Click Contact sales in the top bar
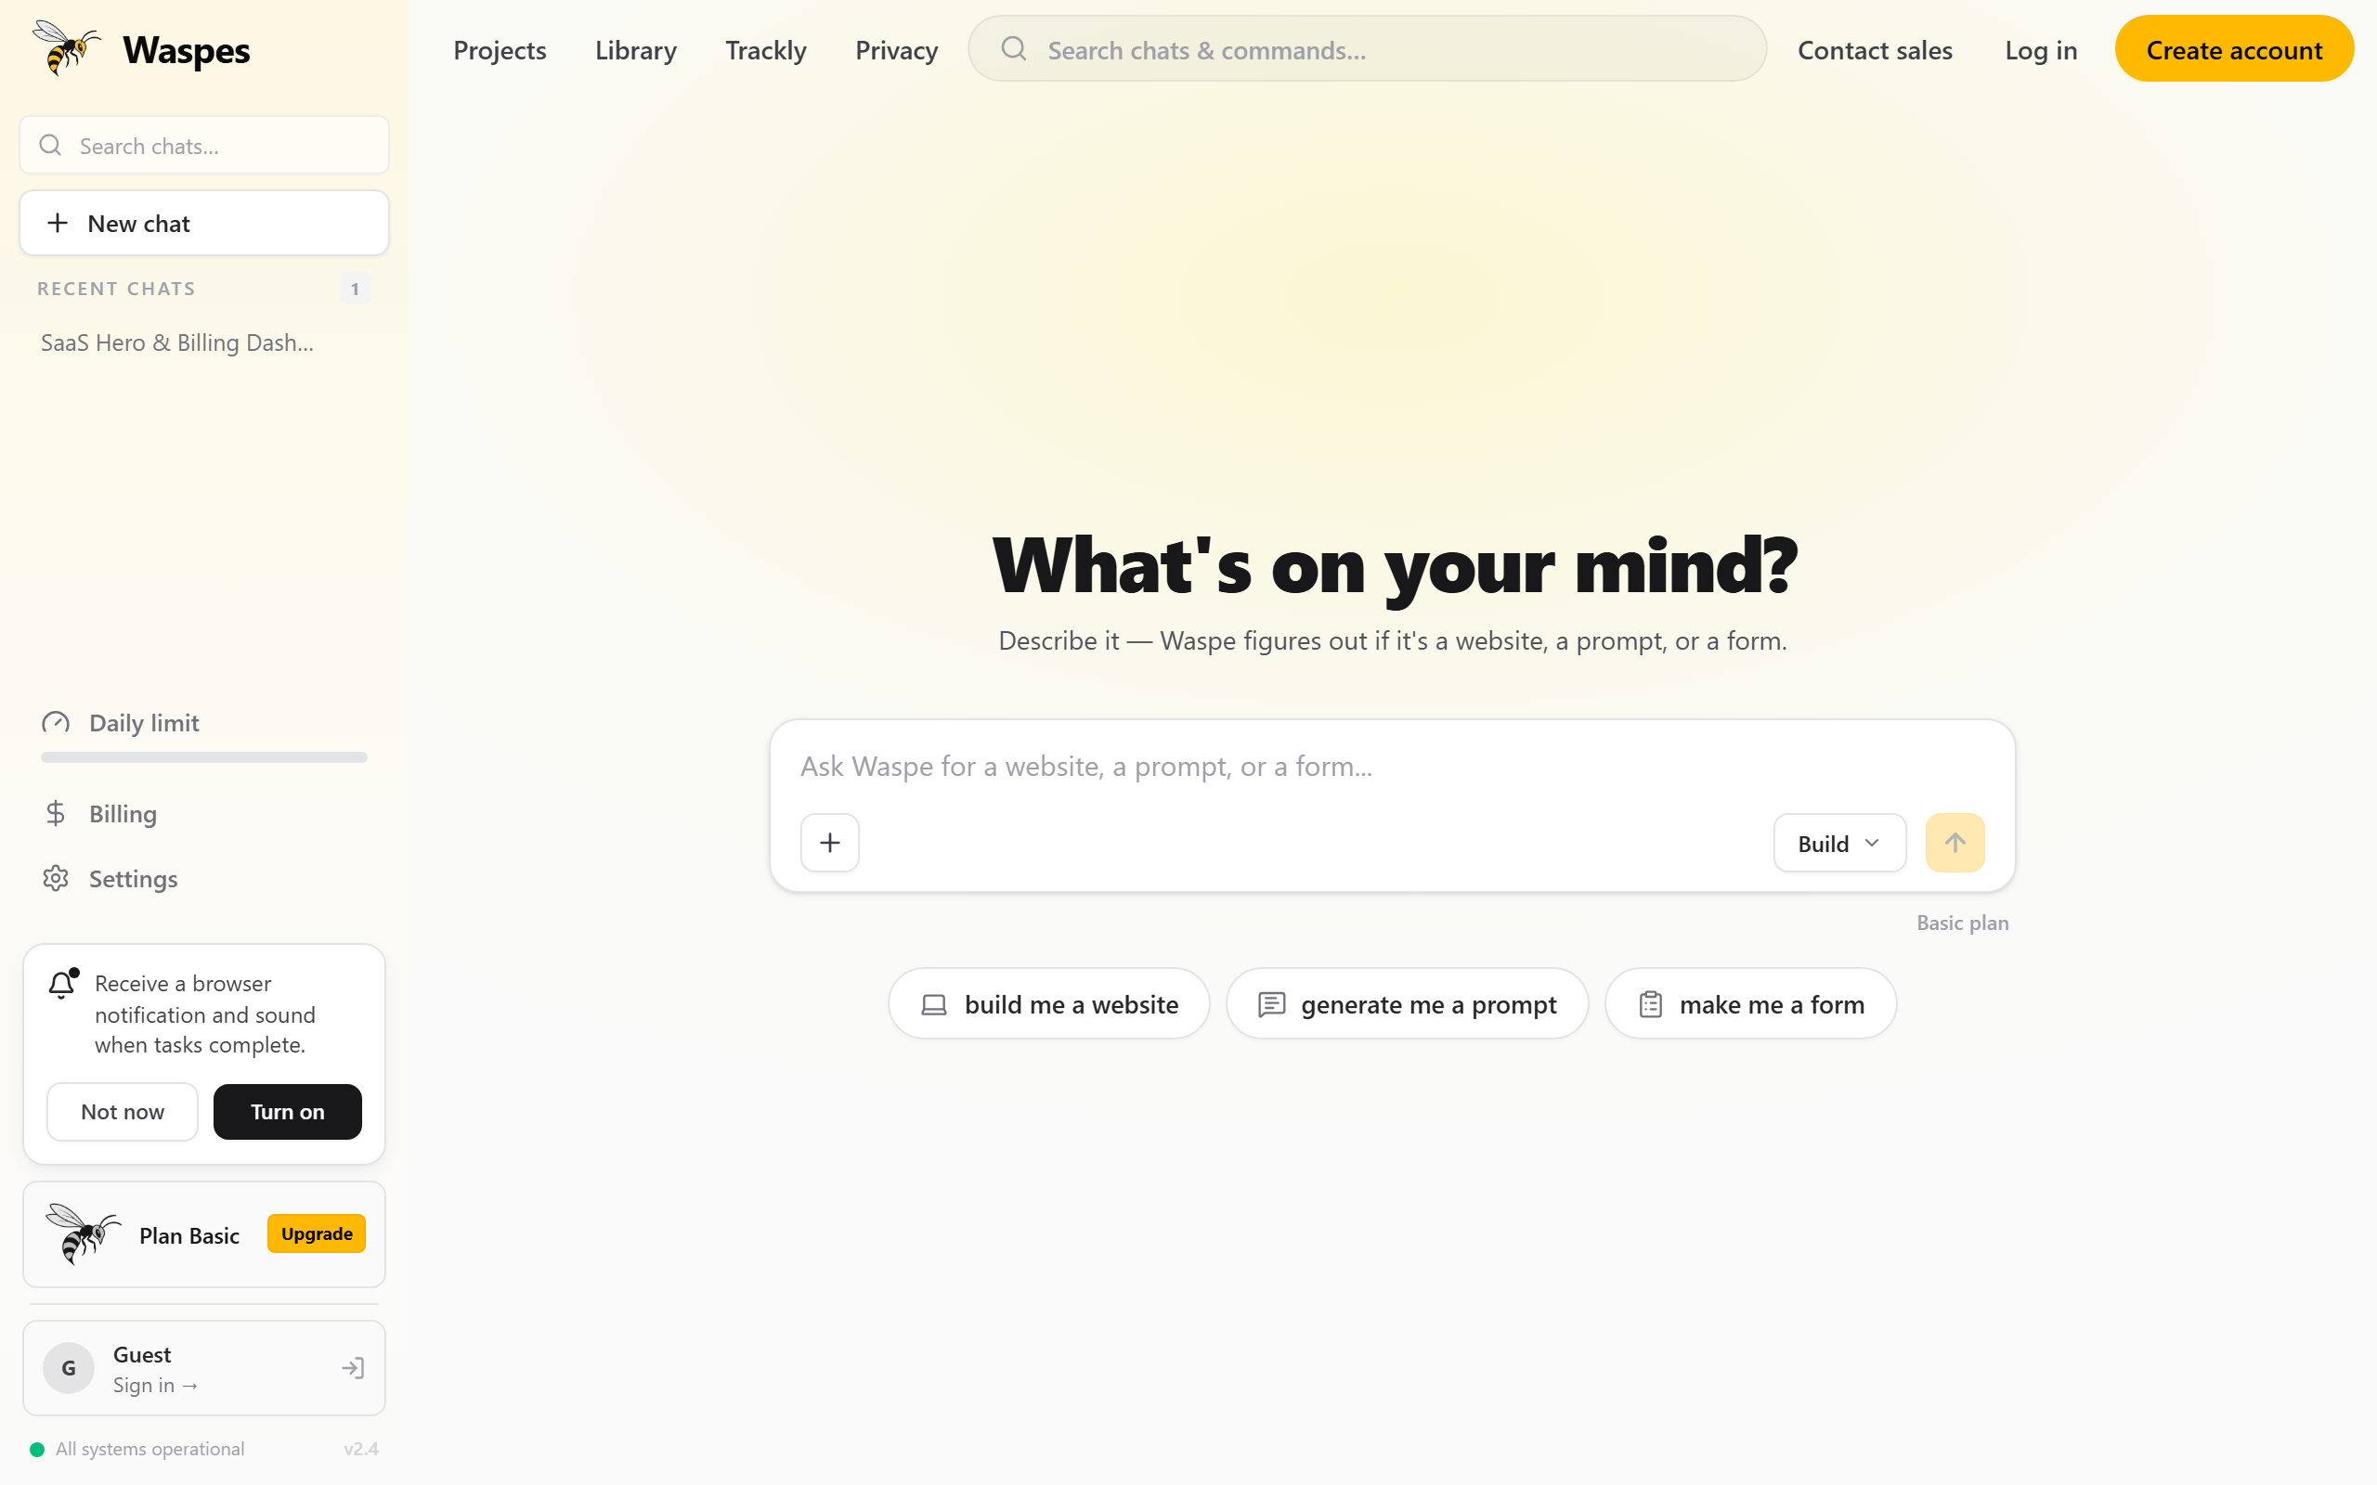This screenshot has width=2377, height=1485. pos(1875,50)
